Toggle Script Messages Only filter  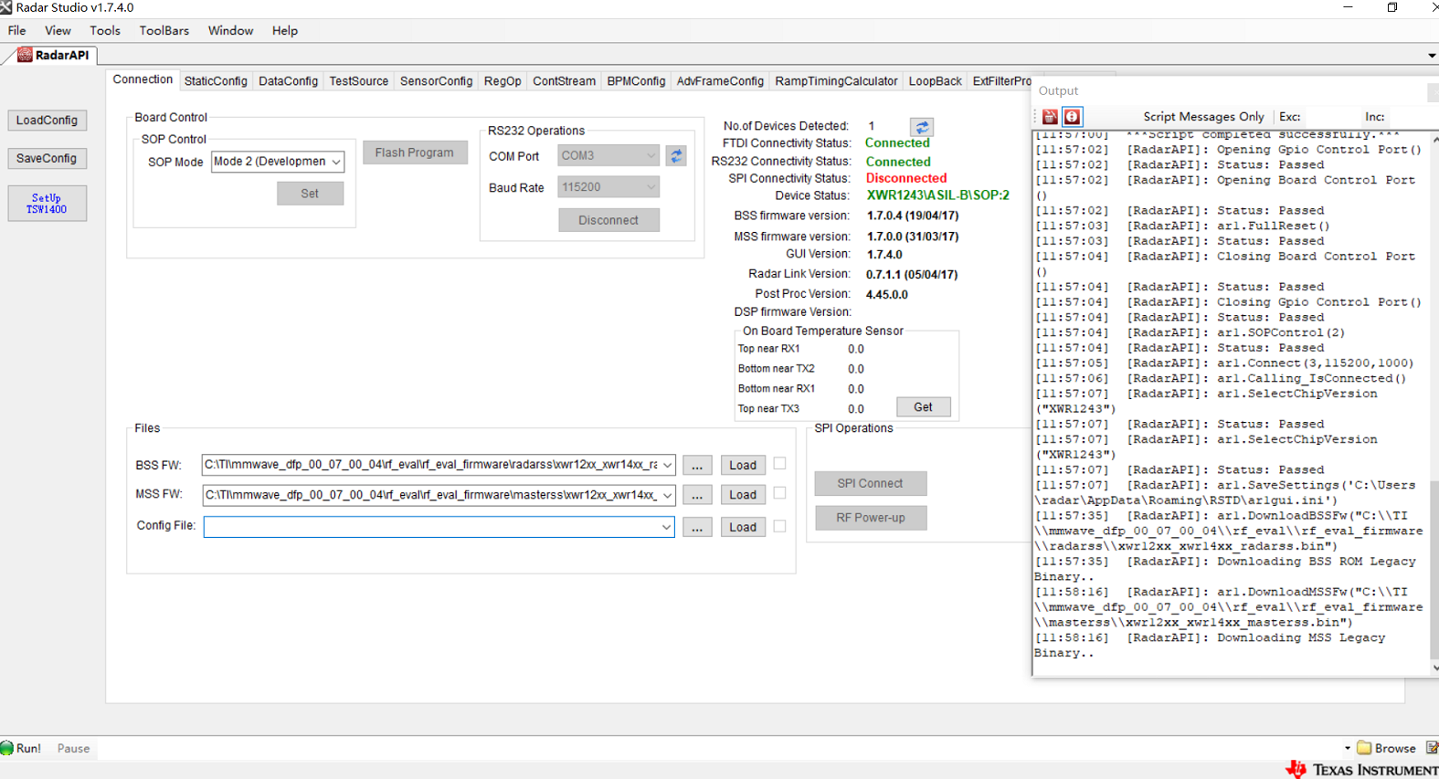point(1203,117)
